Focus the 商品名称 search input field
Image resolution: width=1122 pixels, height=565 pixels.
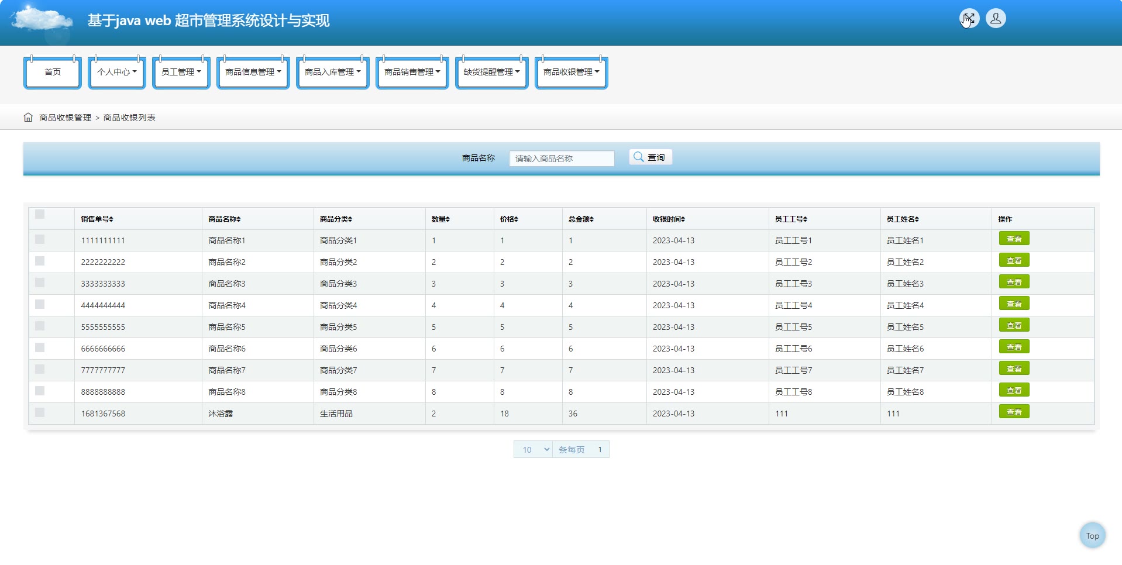coord(561,159)
